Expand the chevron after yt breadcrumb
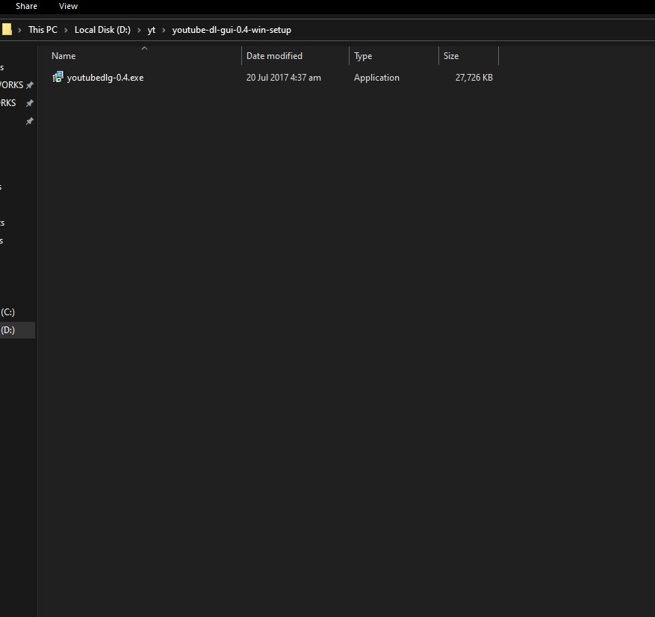Viewport: 655px width, 617px height. click(x=164, y=30)
